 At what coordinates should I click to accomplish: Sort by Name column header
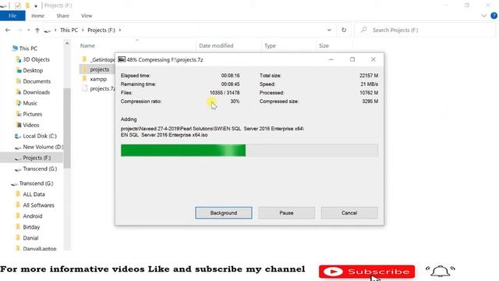tap(87, 46)
